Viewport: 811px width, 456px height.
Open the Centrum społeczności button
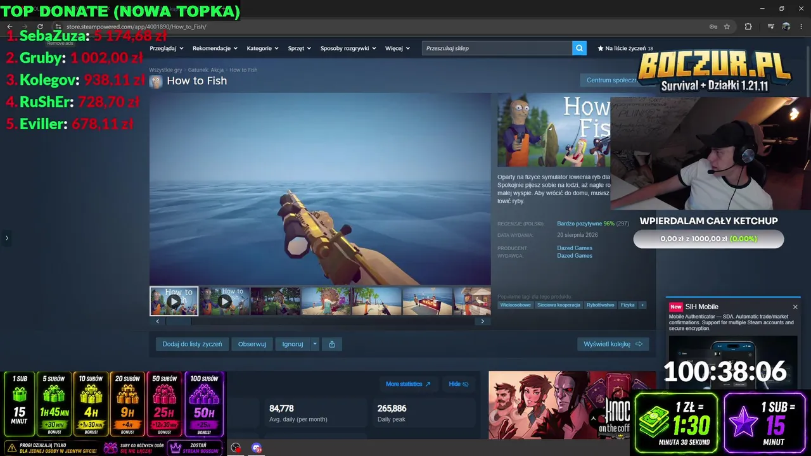pyautogui.click(x=611, y=80)
